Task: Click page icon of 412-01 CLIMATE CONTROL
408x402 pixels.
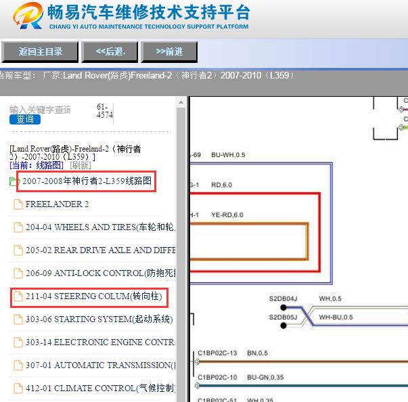Action: click(x=18, y=388)
